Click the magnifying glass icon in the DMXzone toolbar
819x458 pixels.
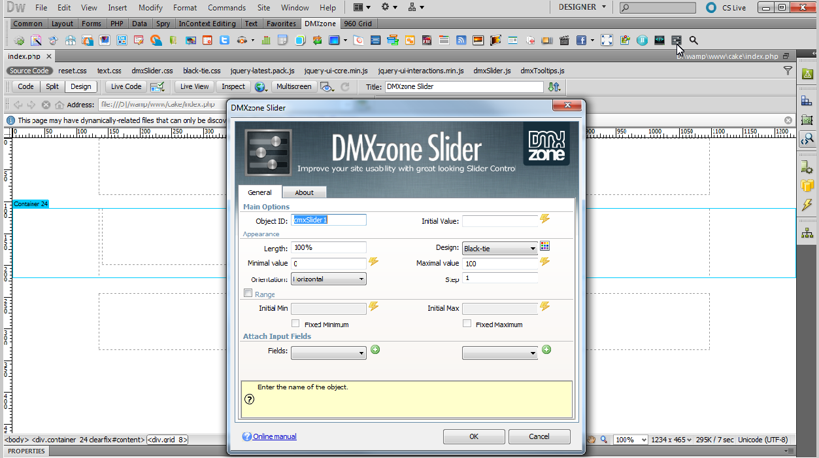coord(694,40)
